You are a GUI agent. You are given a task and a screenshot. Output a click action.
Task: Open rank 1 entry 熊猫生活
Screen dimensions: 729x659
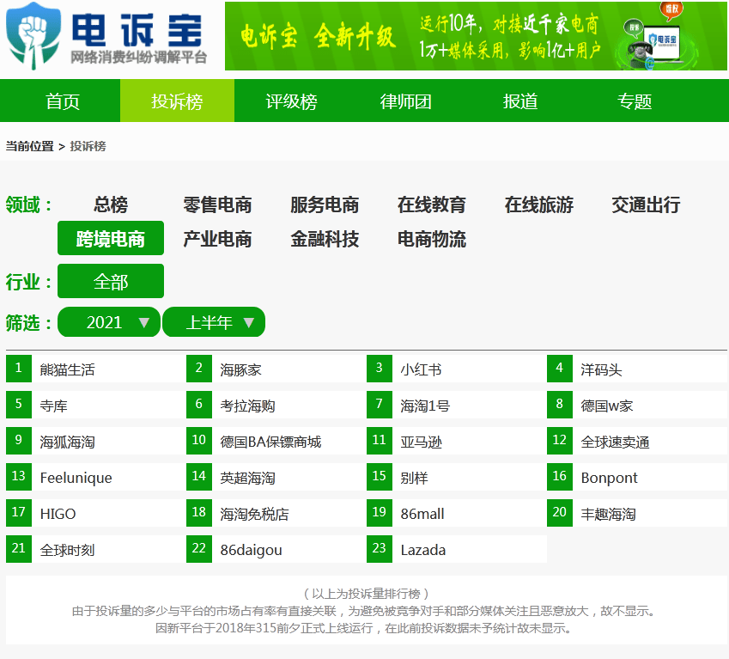click(x=96, y=369)
